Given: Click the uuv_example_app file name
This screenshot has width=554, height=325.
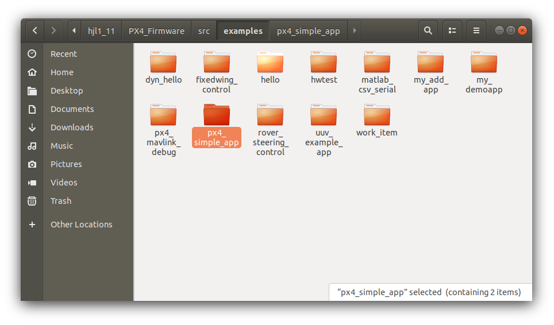Looking at the screenshot, I should (324, 142).
